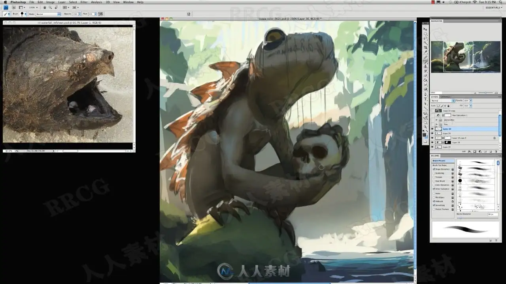
Task: Toggle Shape Dynamics checkbox
Action: tap(434, 169)
